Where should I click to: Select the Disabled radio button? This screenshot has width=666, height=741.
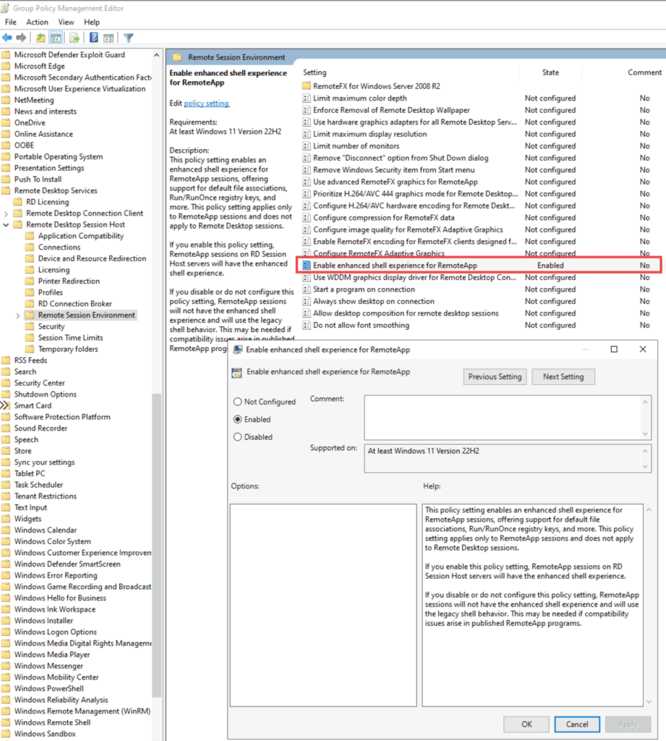coord(238,437)
